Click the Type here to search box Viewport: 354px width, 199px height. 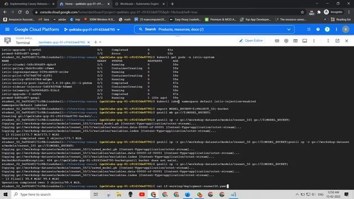click(x=51, y=194)
